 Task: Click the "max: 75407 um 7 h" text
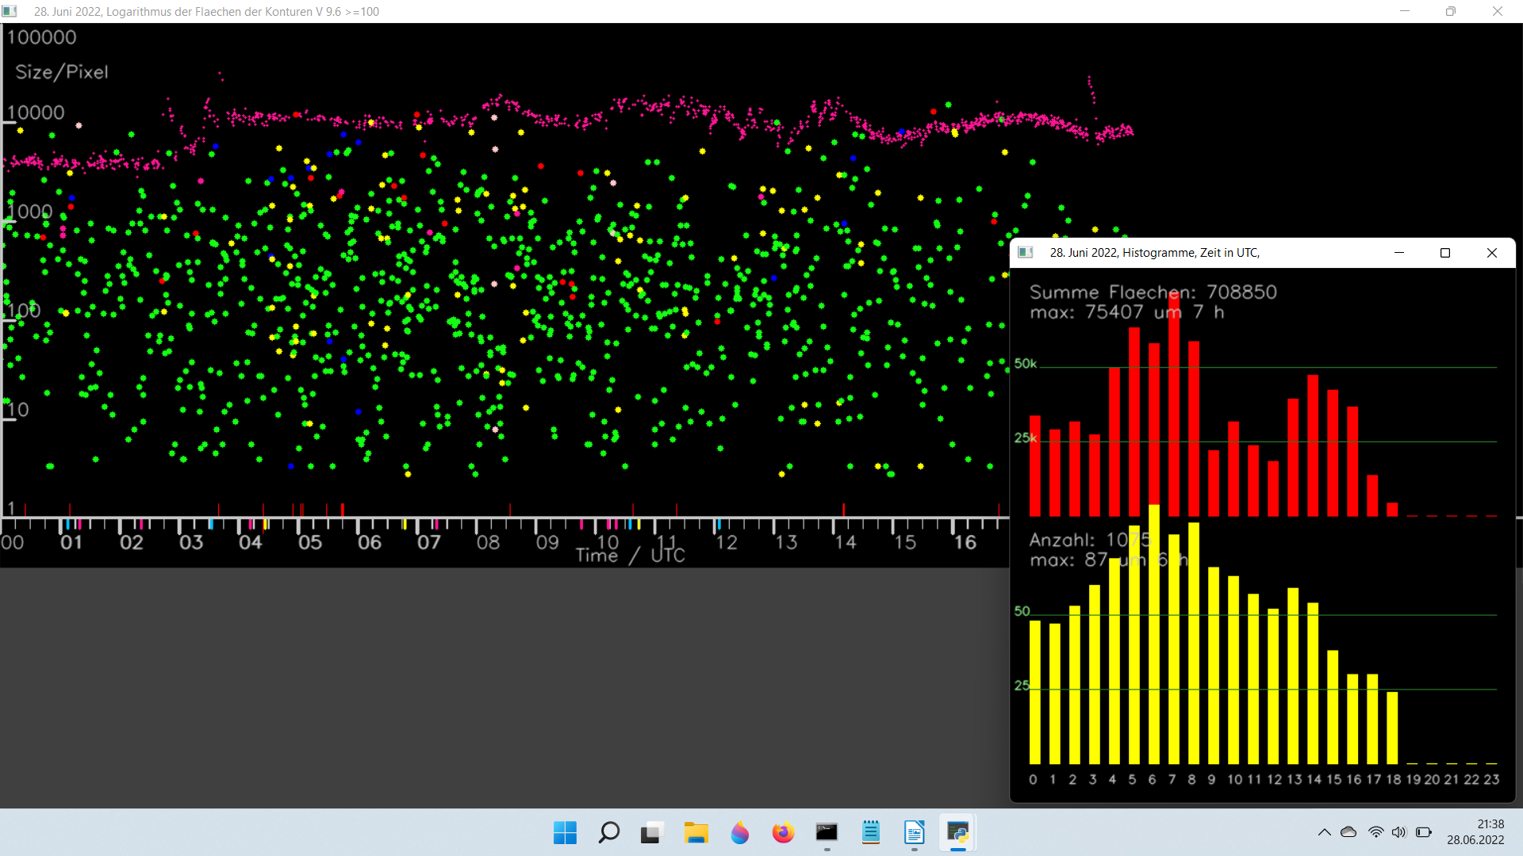[x=1127, y=312]
